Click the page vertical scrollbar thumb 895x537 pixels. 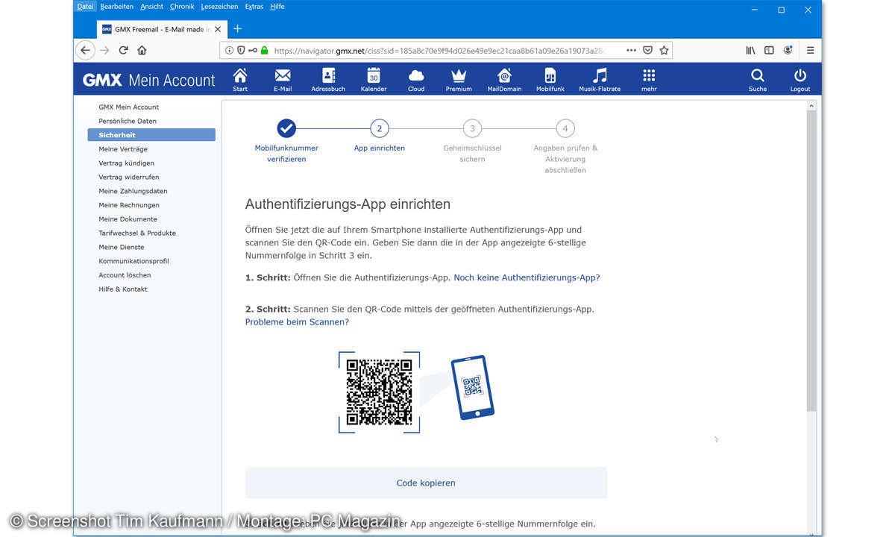(812, 261)
